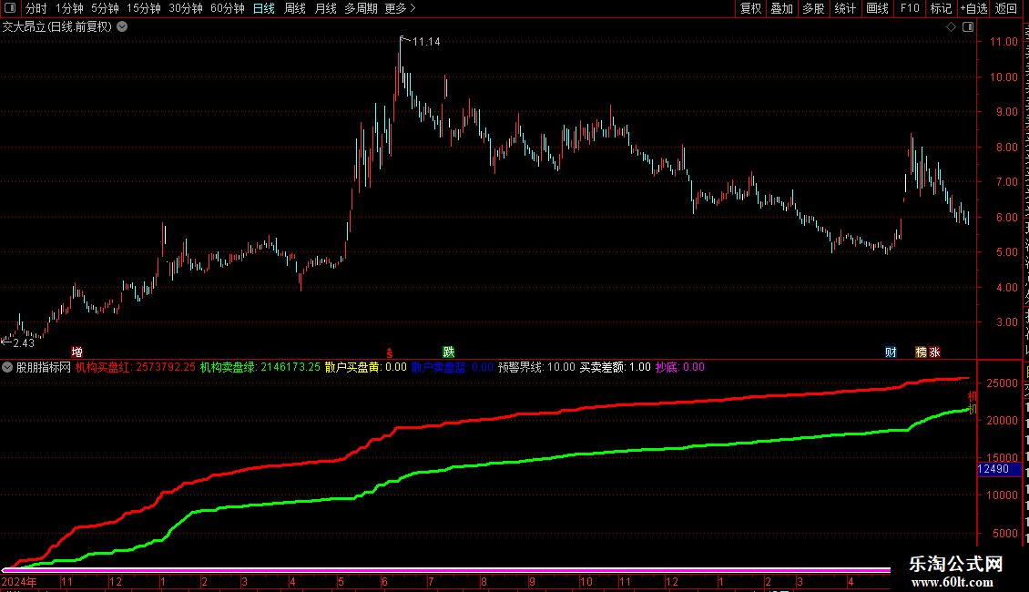Click the 复权 toolbar button
This screenshot has height=592, width=1029.
point(750,8)
